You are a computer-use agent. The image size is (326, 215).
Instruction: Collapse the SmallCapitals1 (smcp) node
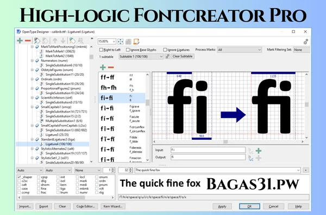click(32, 107)
